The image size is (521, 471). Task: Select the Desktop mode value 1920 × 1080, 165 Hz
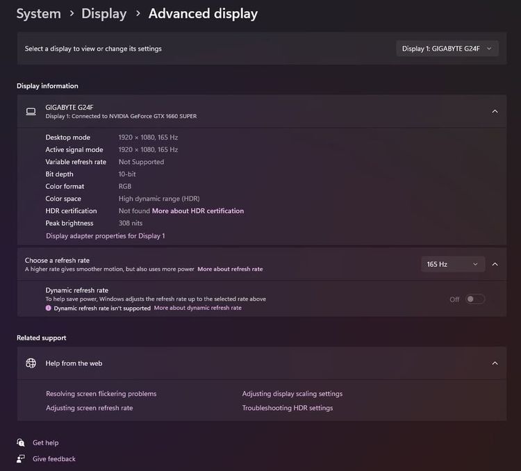148,138
